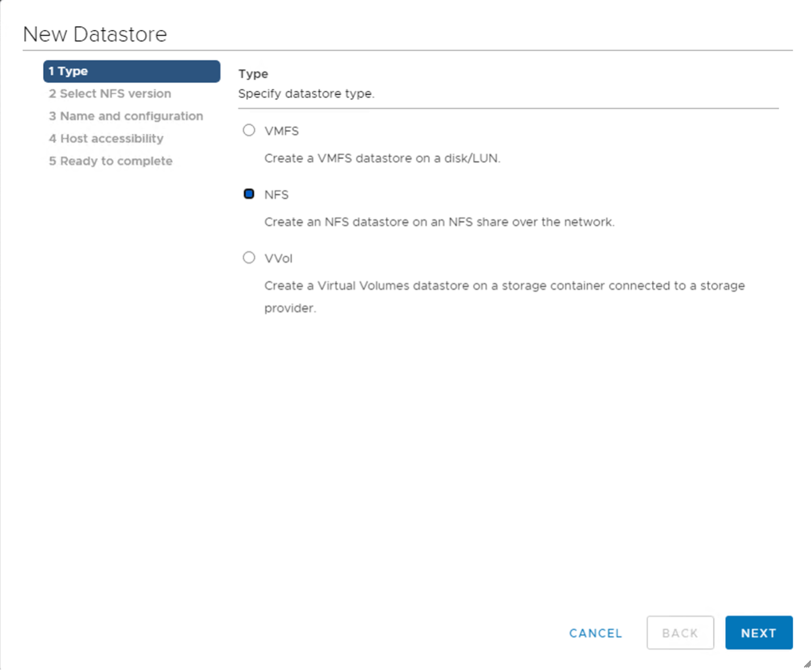Select the VVol radio button
This screenshot has height=672, width=811.
249,257
